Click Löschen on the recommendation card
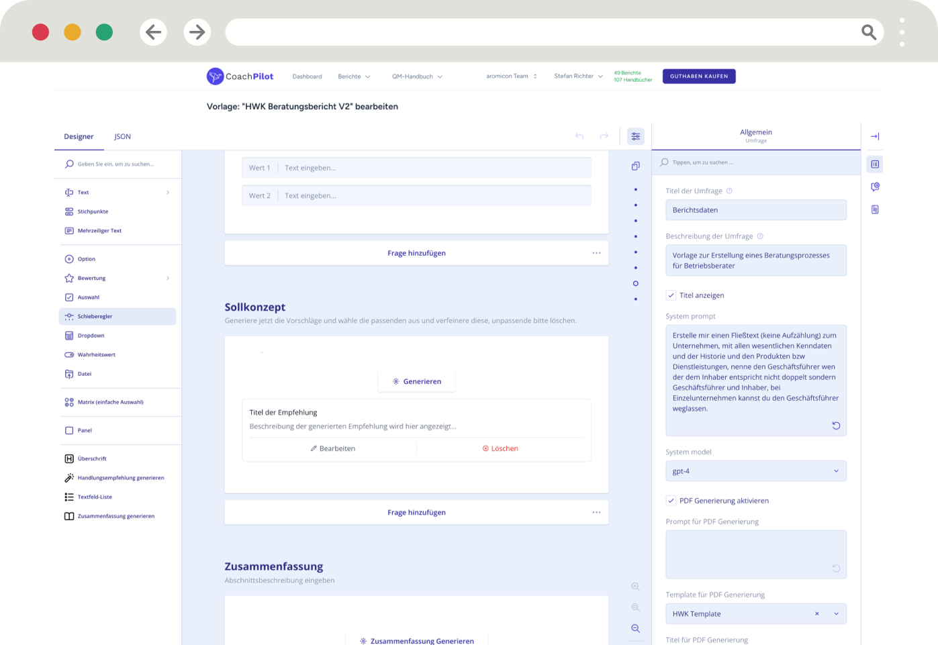The width and height of the screenshot is (938, 645). coord(500,448)
